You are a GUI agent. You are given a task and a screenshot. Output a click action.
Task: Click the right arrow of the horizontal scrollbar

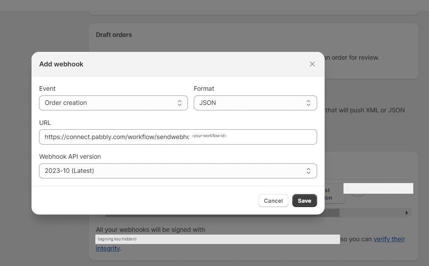[x=407, y=213]
